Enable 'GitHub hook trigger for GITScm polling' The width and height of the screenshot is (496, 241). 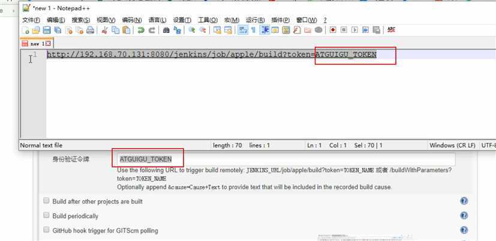(47, 230)
